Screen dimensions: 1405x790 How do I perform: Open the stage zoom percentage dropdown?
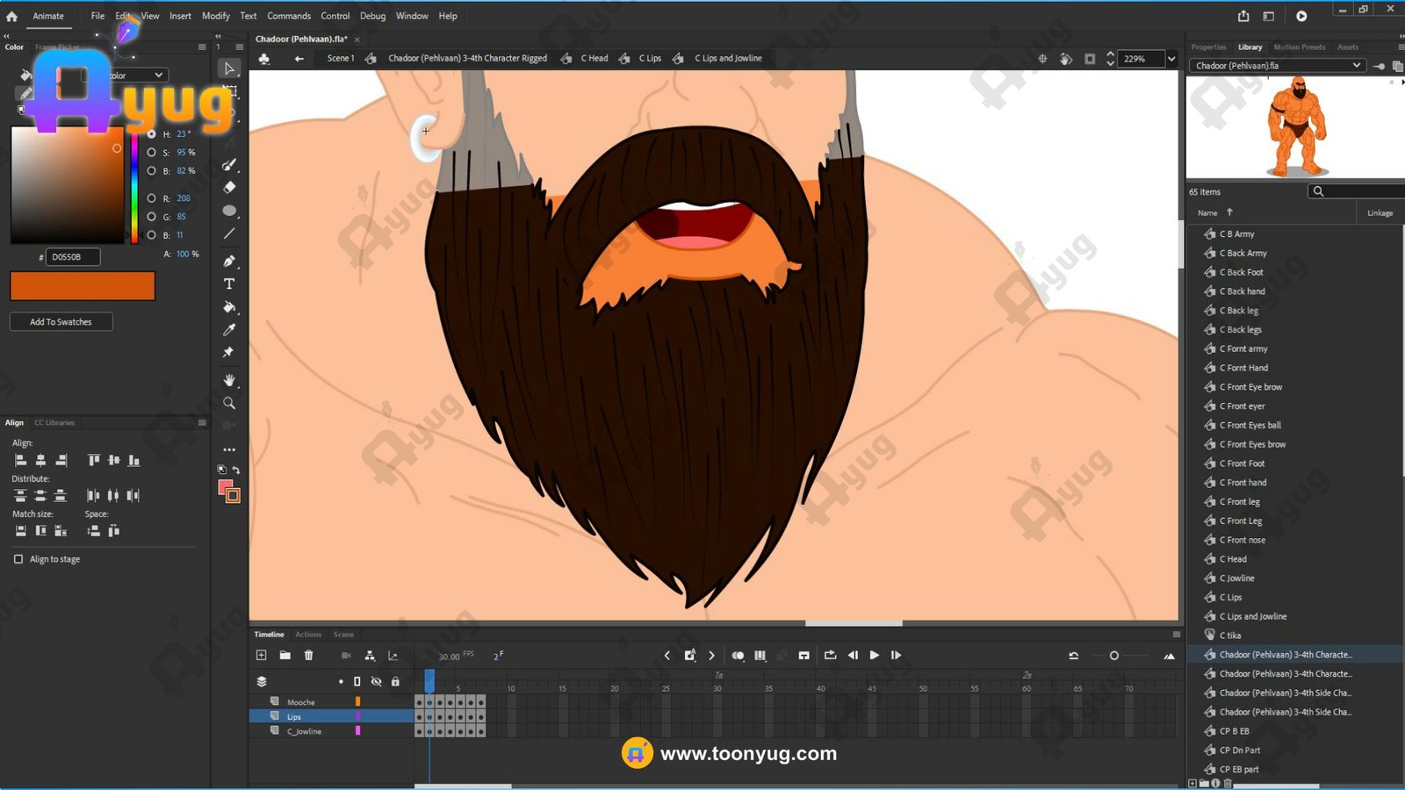[x=1171, y=59]
